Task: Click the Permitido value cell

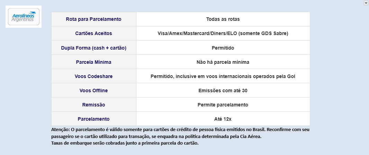Action: click(223, 48)
